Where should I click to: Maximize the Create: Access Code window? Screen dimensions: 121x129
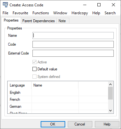point(99,5)
